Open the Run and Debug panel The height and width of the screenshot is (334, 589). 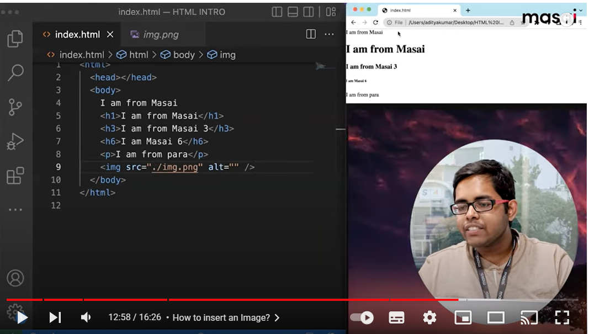tap(16, 141)
